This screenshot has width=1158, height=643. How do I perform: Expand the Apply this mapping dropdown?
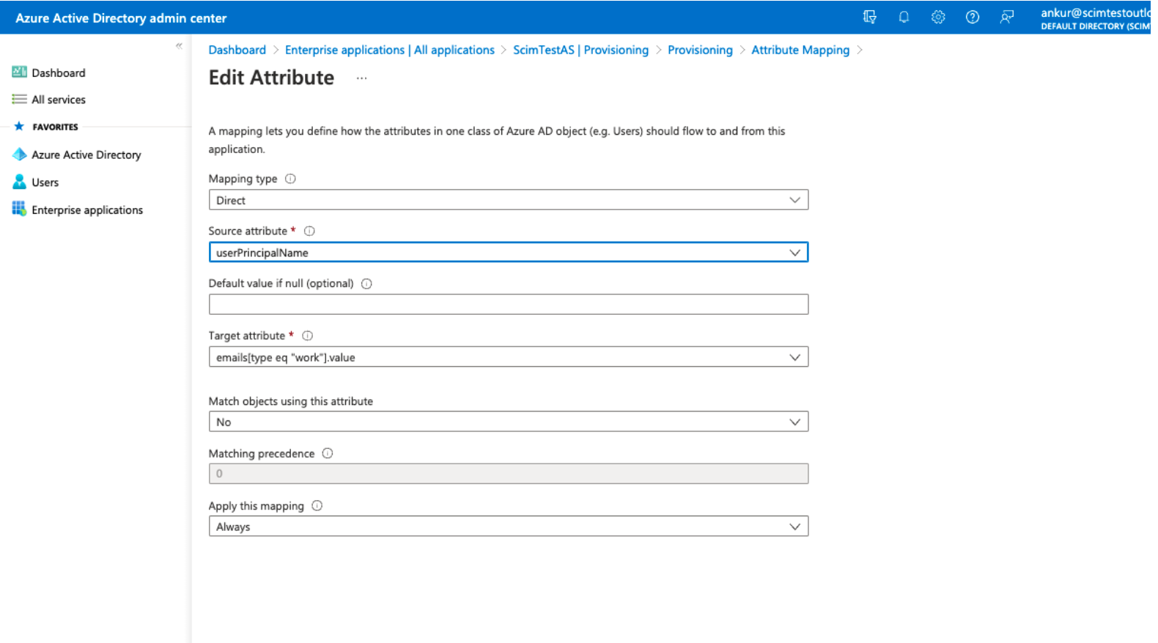508,527
